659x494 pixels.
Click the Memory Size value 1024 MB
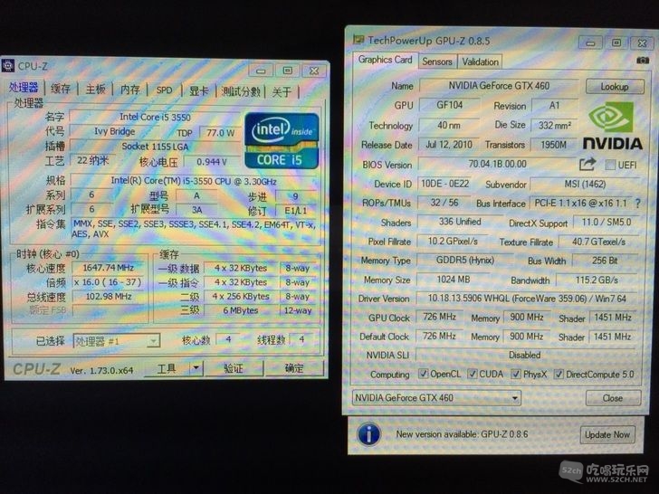(x=453, y=280)
